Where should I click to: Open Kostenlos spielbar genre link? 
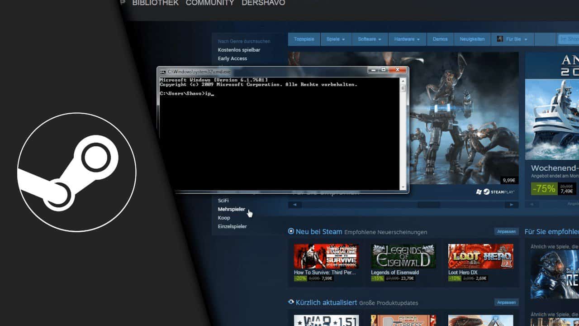pos(239,50)
